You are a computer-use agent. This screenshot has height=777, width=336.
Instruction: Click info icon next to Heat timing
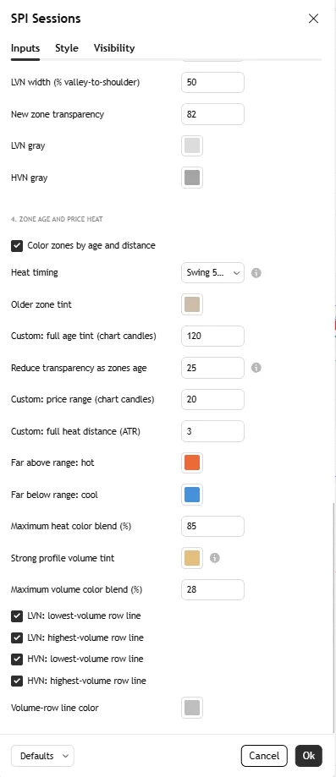(x=256, y=272)
